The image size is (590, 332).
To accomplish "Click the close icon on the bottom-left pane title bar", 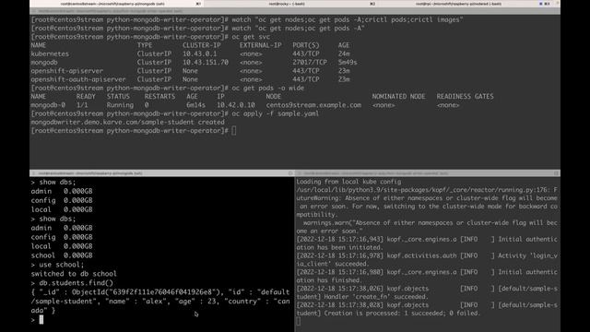I will (x=33, y=173).
